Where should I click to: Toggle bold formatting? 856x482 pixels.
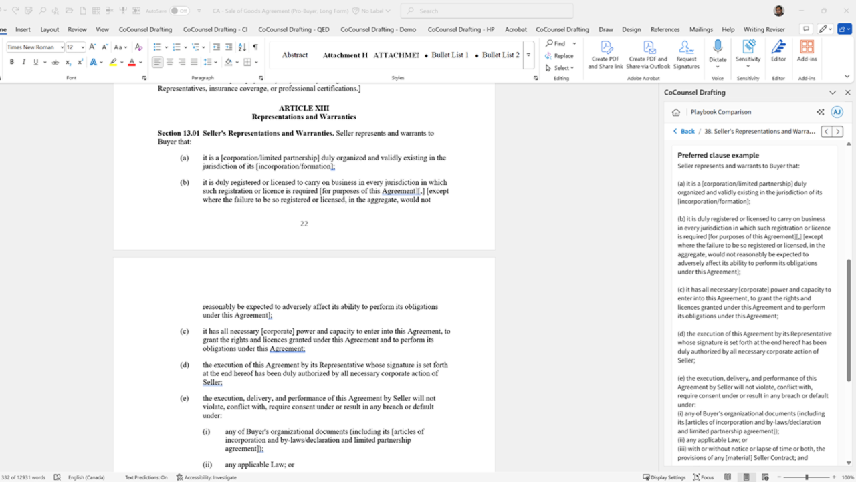pos(11,62)
